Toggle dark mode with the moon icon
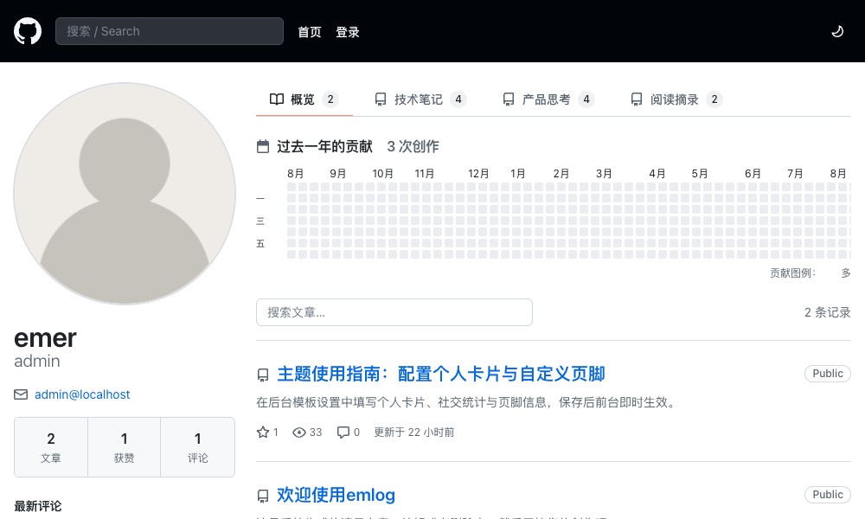Image resolution: width=865 pixels, height=519 pixels. [837, 31]
